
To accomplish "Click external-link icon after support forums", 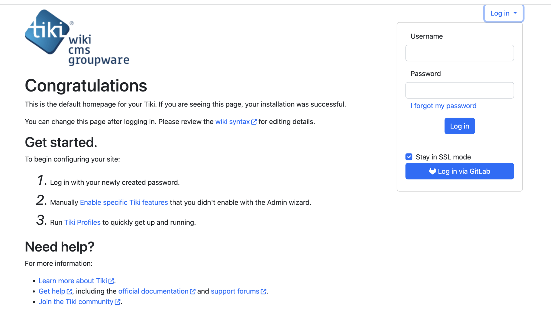I will point(263,291).
